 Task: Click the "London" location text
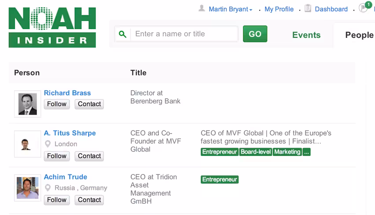[66, 144]
